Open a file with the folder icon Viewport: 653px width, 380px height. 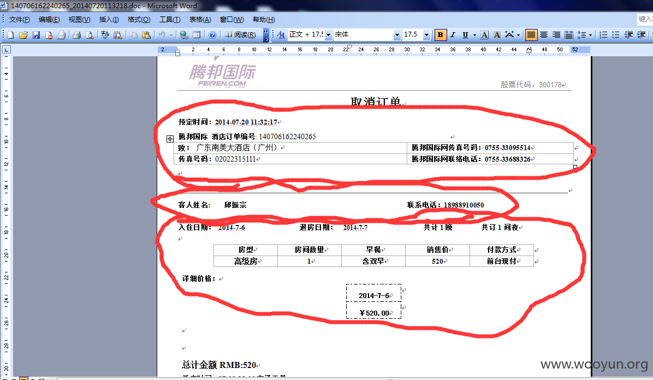pos(23,35)
